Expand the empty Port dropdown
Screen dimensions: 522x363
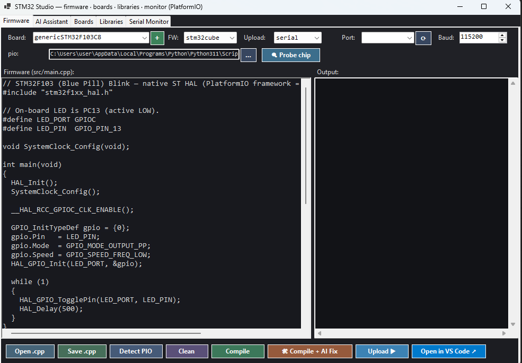click(387, 38)
